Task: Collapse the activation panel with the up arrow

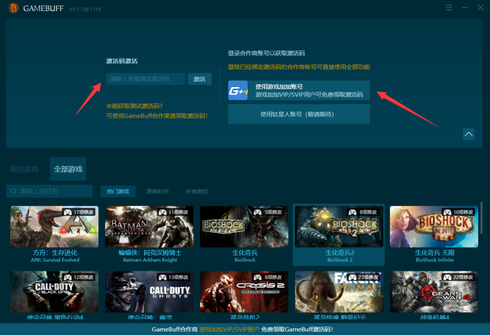Action: point(468,134)
